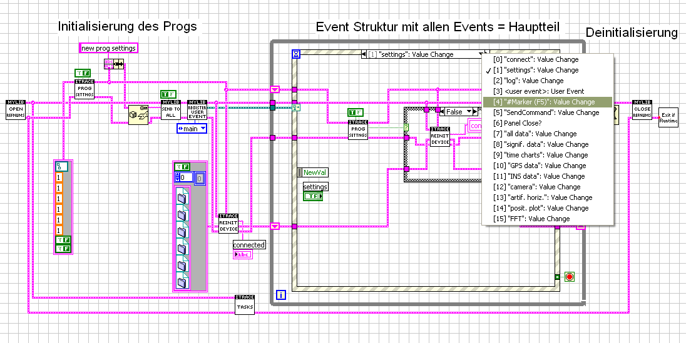The width and height of the screenshot is (686, 343).
Task: Click the array index numeric field showing 0
Action: click(185, 177)
